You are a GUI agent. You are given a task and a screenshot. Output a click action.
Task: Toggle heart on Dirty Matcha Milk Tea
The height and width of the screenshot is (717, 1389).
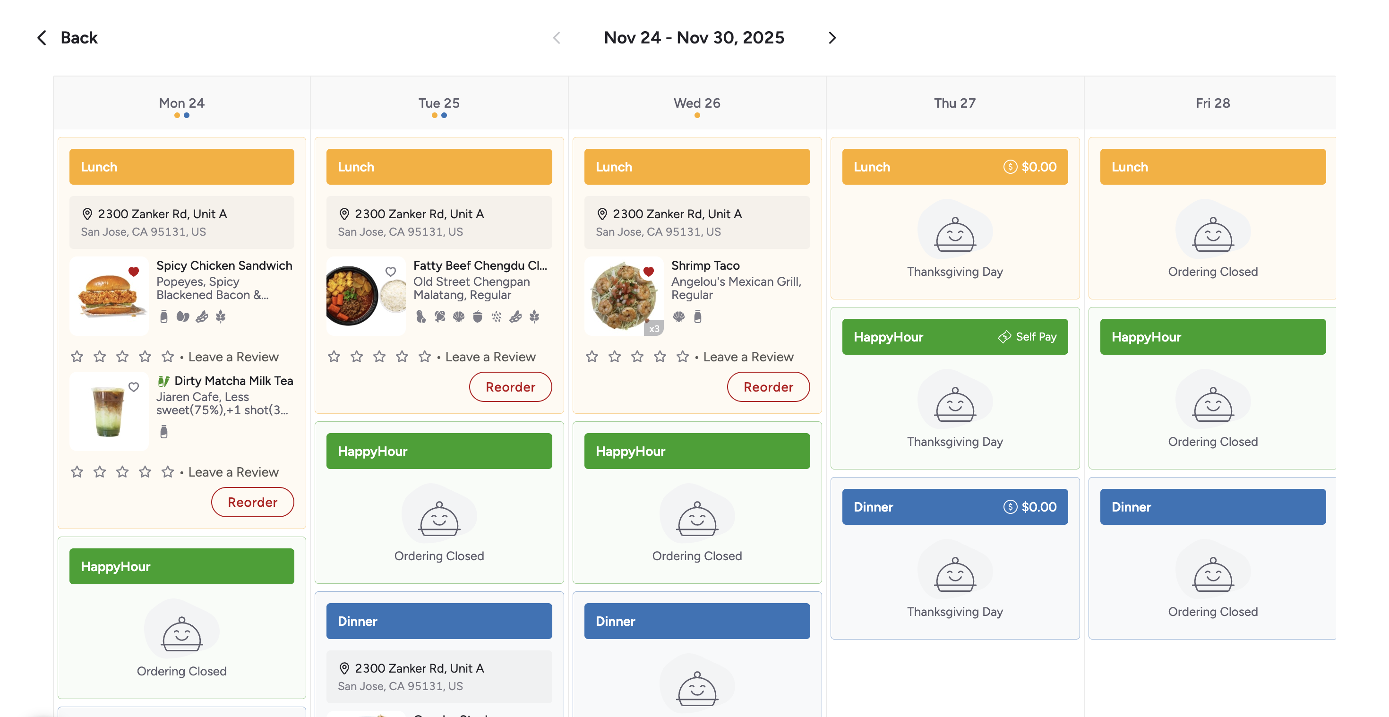(134, 386)
